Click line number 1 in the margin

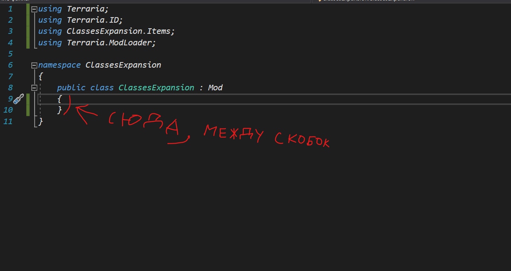point(10,9)
